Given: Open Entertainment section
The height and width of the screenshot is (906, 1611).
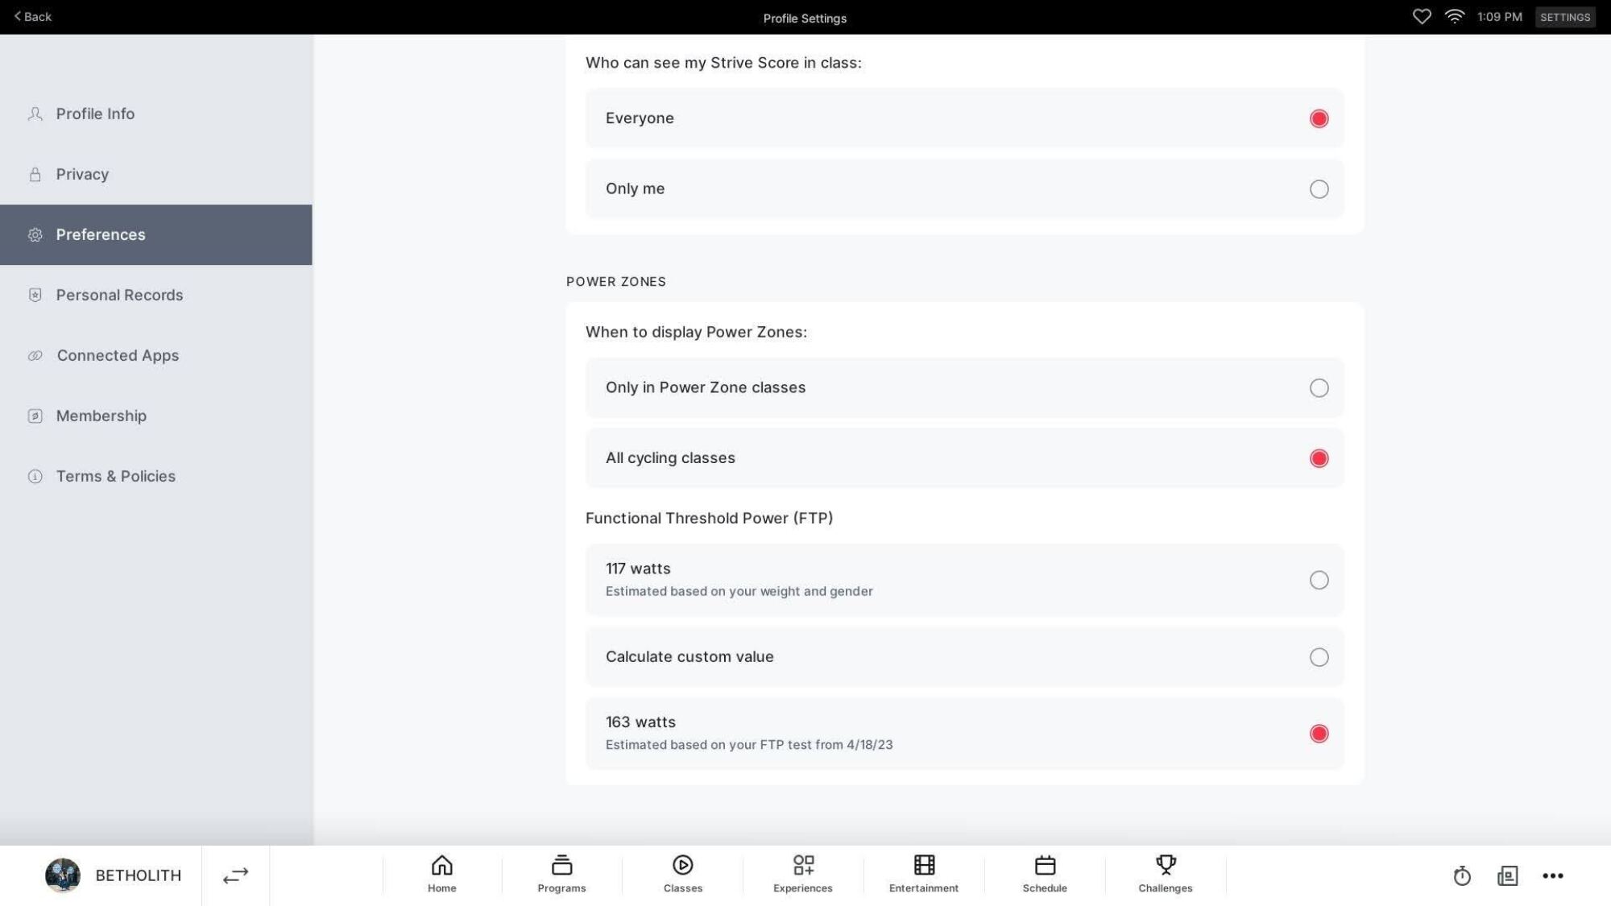Looking at the screenshot, I should coord(924,875).
